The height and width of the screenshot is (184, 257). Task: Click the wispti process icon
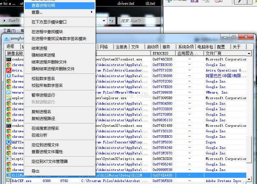coord(8,159)
